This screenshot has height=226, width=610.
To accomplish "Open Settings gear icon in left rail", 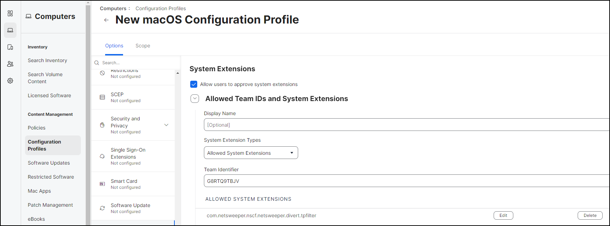I will coord(10,81).
